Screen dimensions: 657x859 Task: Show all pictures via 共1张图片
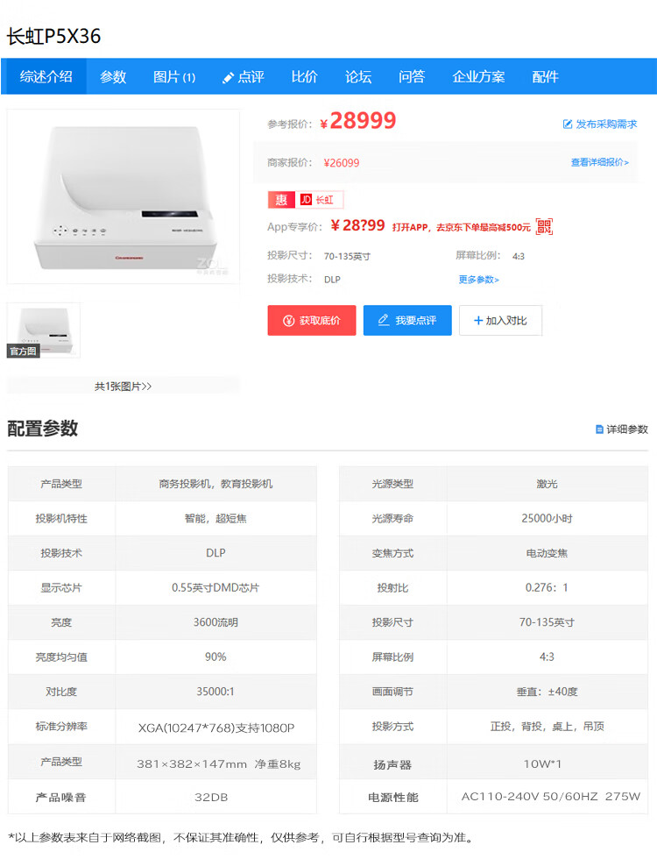tap(124, 387)
